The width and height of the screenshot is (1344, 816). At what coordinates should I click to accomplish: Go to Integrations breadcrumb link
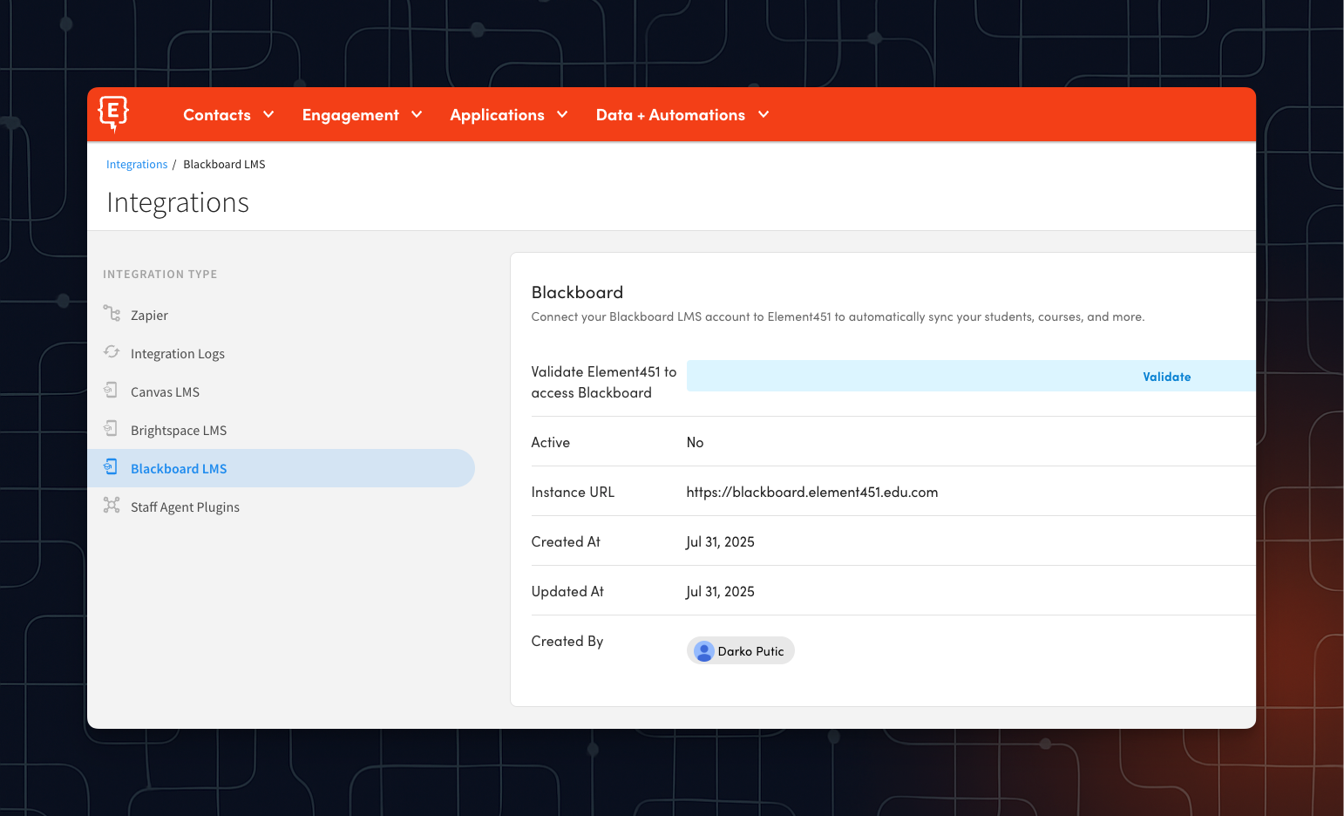[137, 164]
